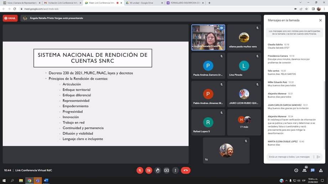Click the message input field
328x184 pixels.
(x=289, y=157)
